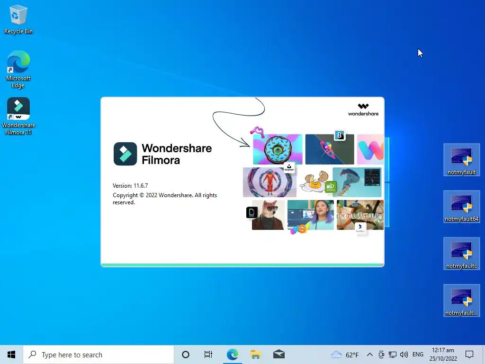
Task: Select the notmyfaultc desktop icon
Action: point(461,254)
